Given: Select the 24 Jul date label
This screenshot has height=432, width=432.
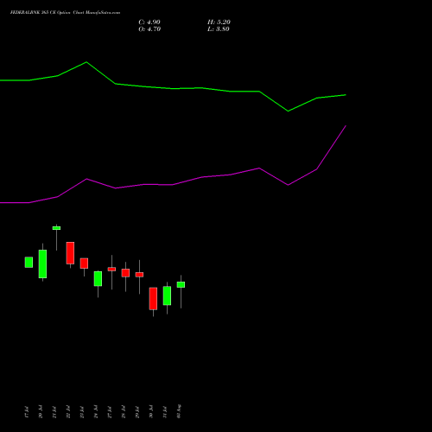Looking at the screenshot, I should coord(96,412).
